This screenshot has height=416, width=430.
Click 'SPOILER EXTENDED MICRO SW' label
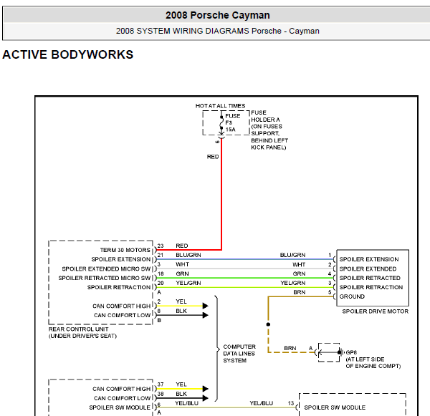pos(106,269)
